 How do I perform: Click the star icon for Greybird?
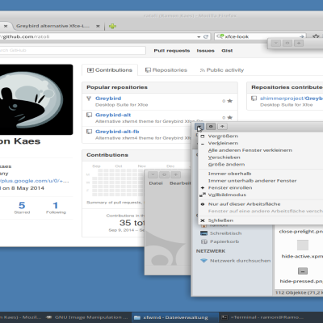click(229, 101)
